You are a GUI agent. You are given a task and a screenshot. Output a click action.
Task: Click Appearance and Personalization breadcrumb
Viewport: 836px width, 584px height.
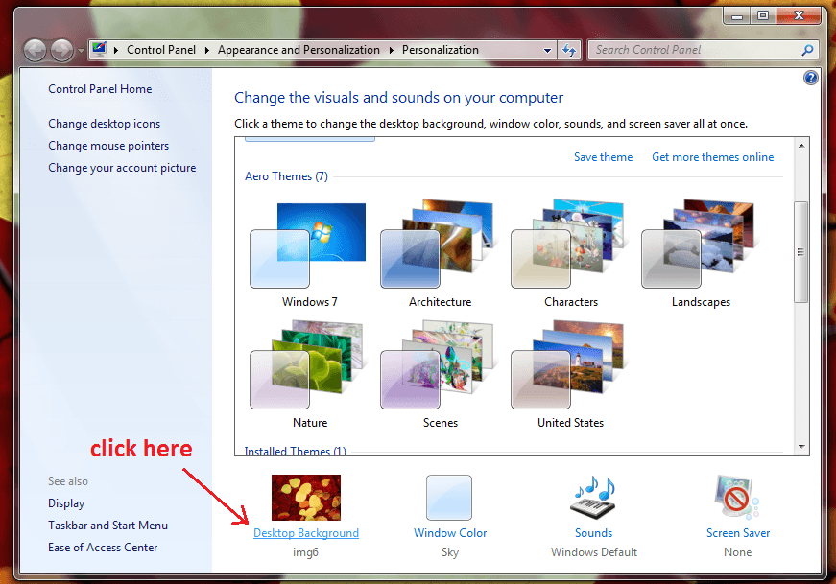click(299, 50)
